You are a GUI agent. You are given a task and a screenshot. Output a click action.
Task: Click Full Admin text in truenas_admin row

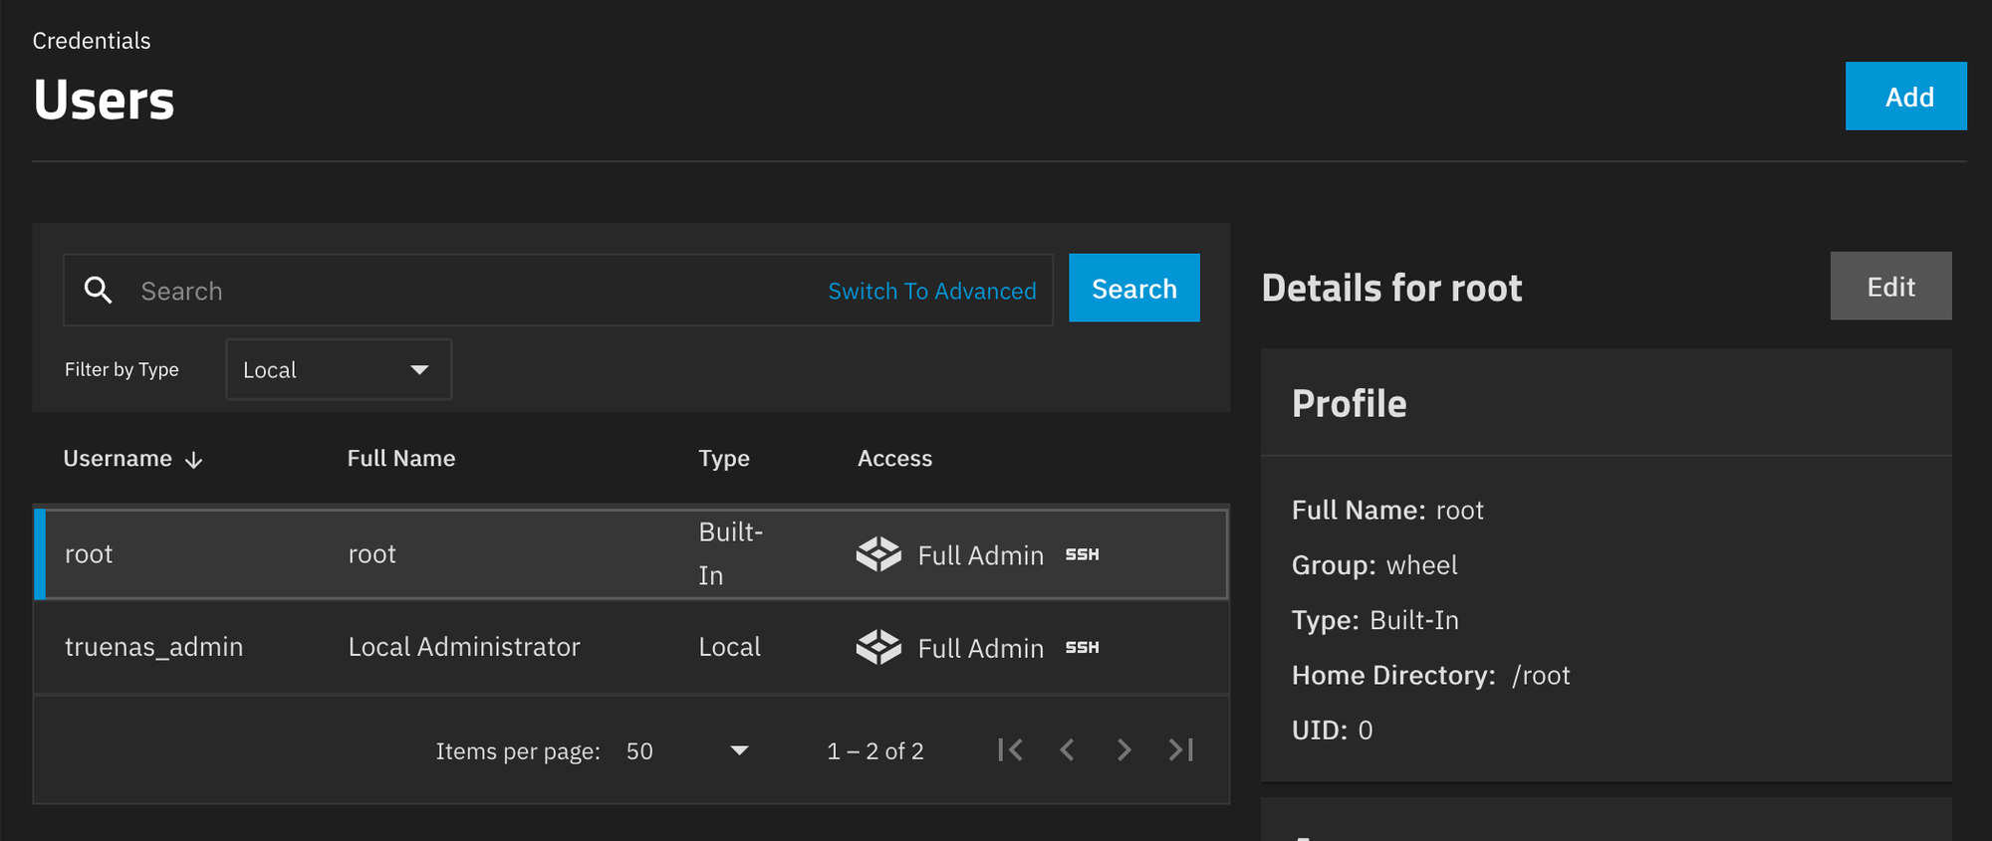point(981,648)
